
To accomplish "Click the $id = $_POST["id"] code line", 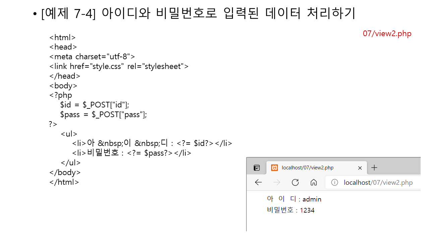I will (x=95, y=105).
